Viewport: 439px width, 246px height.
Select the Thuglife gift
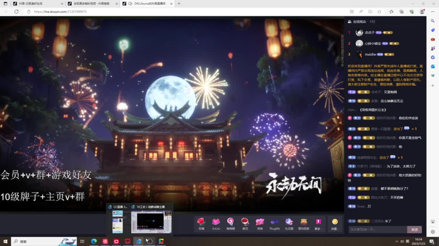tap(274, 224)
